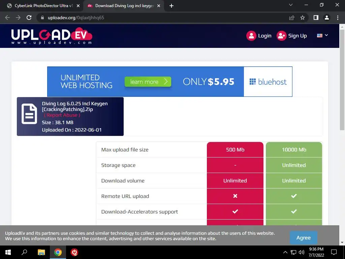Image resolution: width=345 pixels, height=259 pixels.
Task: Click the 500 Mb cell
Action: pyautogui.click(x=235, y=149)
